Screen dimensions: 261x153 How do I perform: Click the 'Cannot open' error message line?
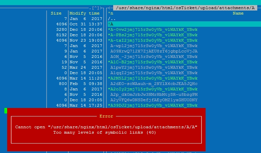pyautogui.click(x=106, y=127)
